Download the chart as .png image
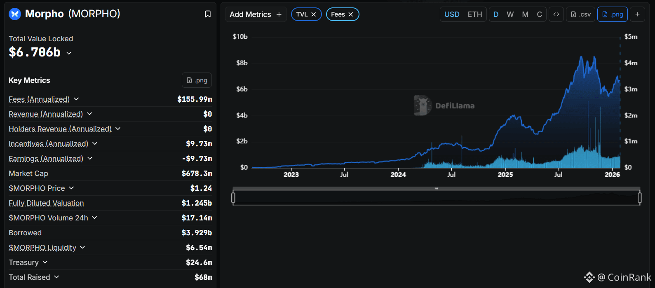Screen dimensions: 655x288 pos(612,14)
